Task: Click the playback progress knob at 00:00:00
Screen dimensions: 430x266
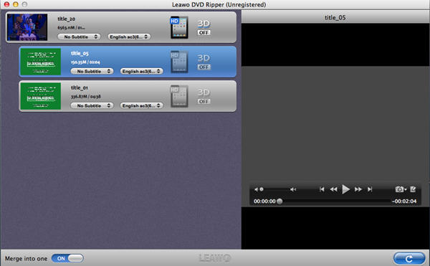Action: click(279, 201)
